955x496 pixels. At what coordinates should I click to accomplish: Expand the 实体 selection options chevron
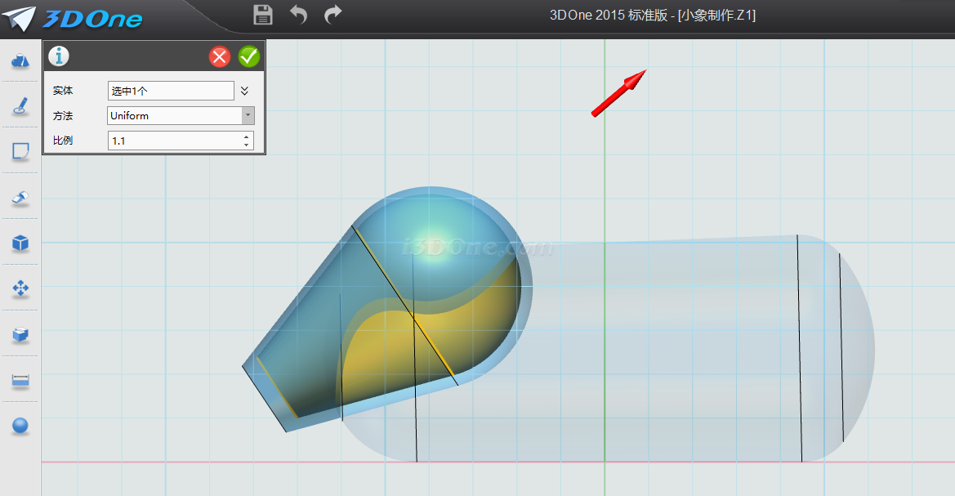tap(244, 91)
